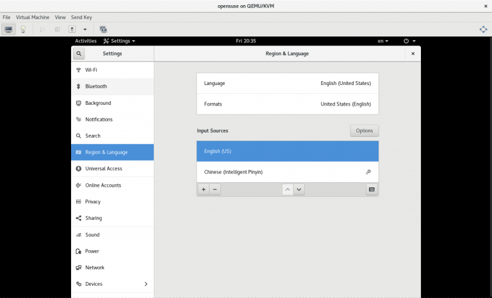Click Activities in GNOME top bar
Screen dimensions: 492x298
(86, 41)
